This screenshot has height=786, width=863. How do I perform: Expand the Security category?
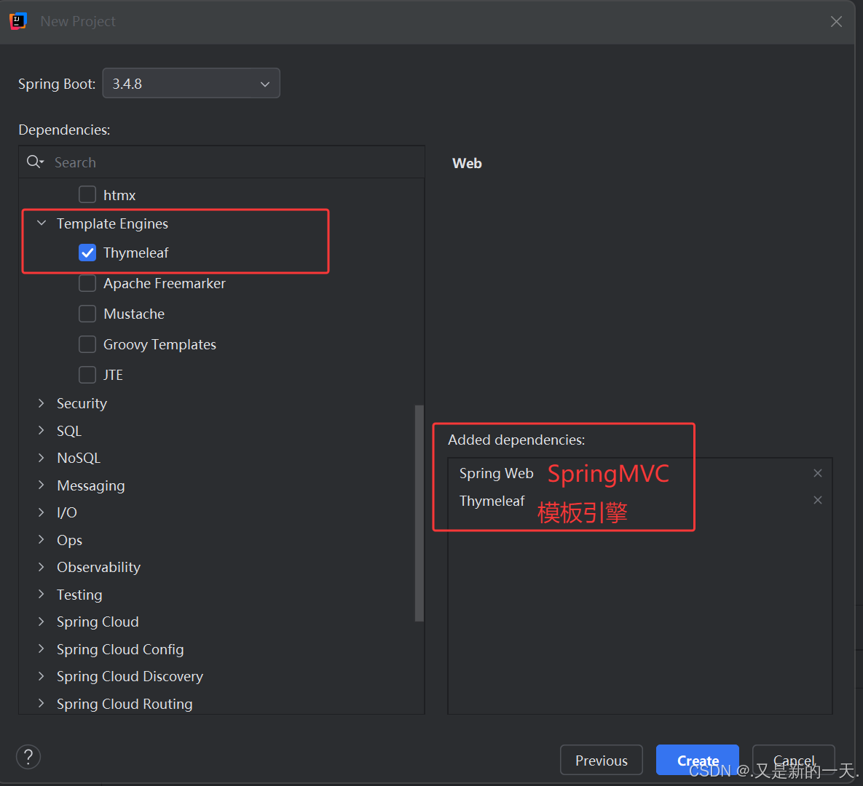pyautogui.click(x=42, y=403)
